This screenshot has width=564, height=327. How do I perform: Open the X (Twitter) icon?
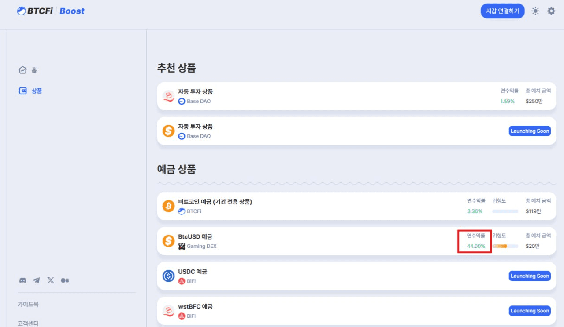coord(51,280)
